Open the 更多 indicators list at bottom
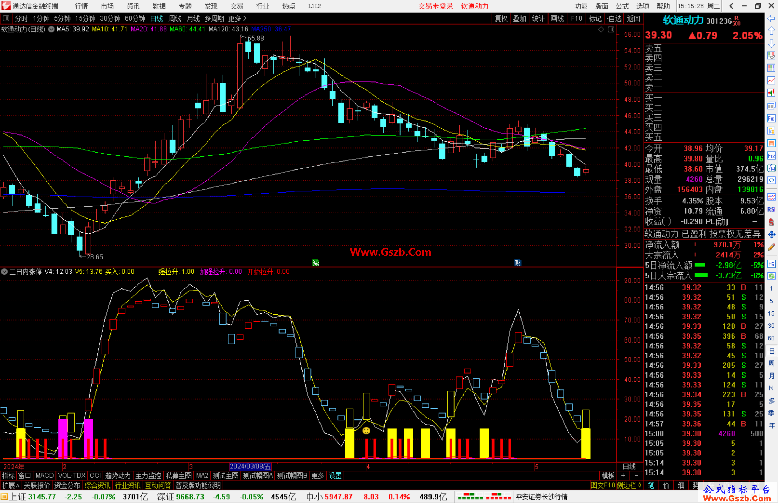Viewport: 778px width, 503px height. pos(318,476)
